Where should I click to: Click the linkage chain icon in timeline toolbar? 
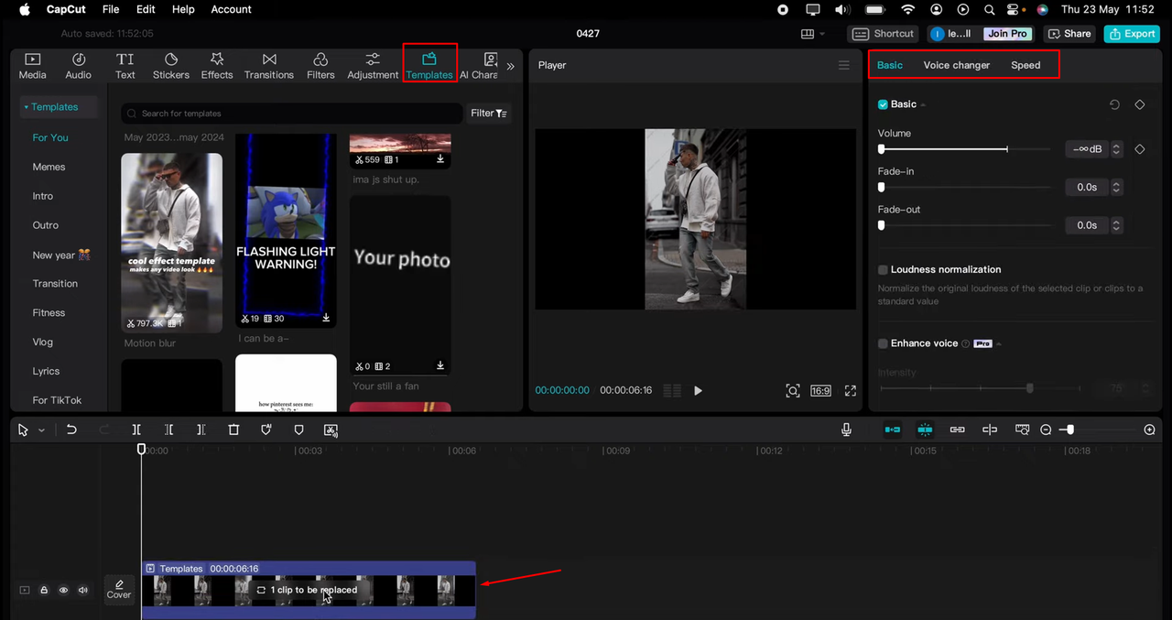[957, 430]
